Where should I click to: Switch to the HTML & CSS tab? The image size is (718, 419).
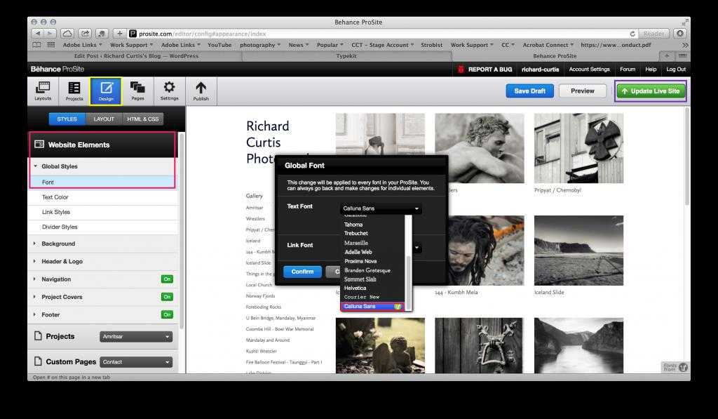(143, 119)
